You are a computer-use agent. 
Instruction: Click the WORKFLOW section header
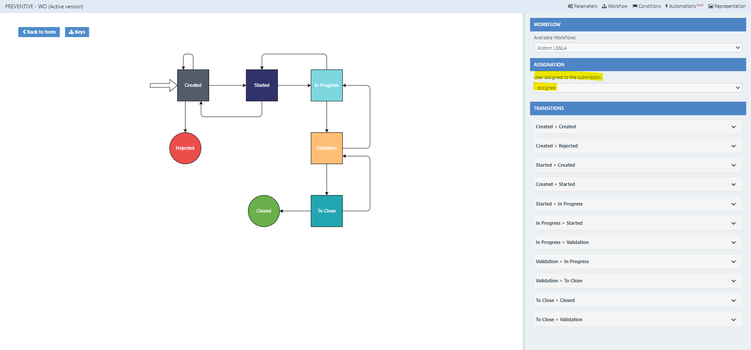638,24
